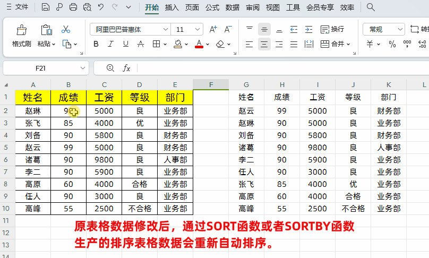Toggle align right
Viewport: 429px width, 258px height.
point(279,44)
